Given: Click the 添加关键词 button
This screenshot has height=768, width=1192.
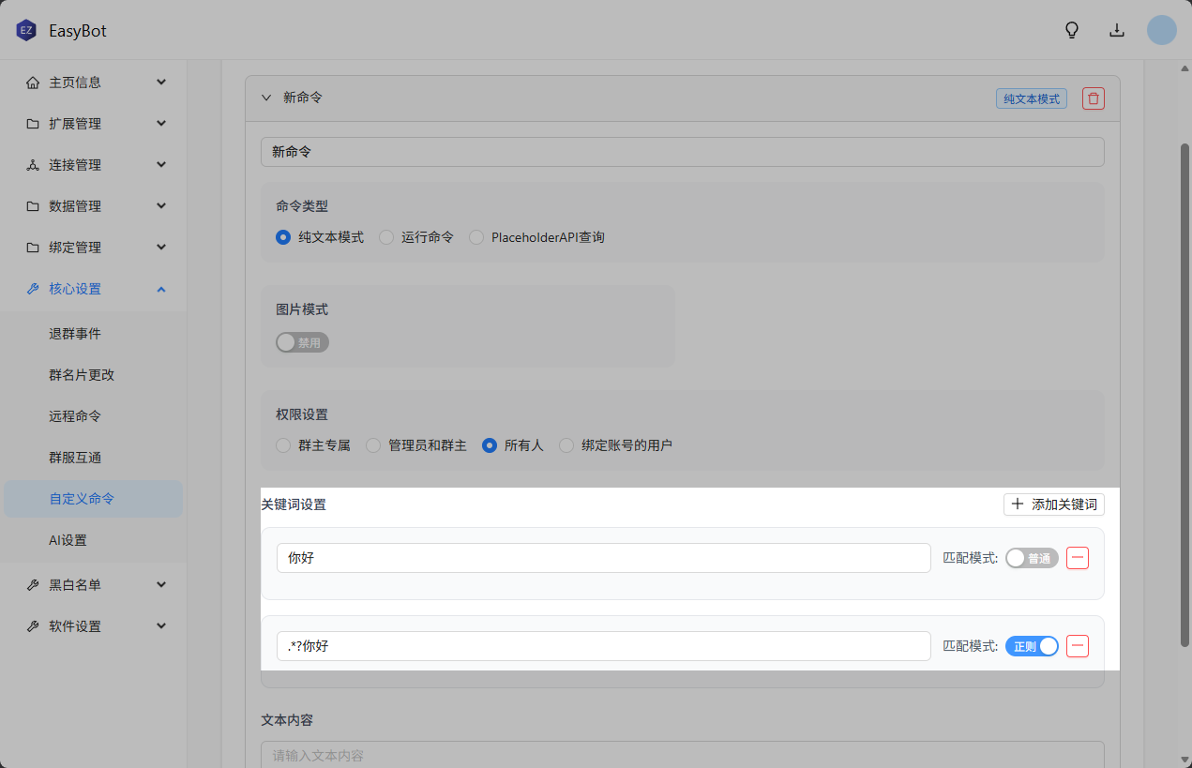Looking at the screenshot, I should click(1053, 504).
